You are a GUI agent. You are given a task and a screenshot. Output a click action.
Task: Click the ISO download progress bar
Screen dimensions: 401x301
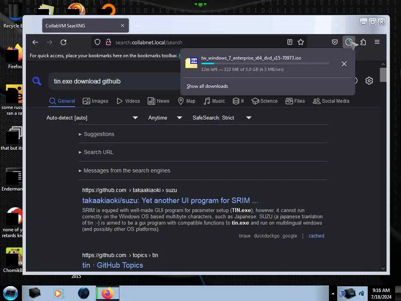pyautogui.click(x=265, y=63)
